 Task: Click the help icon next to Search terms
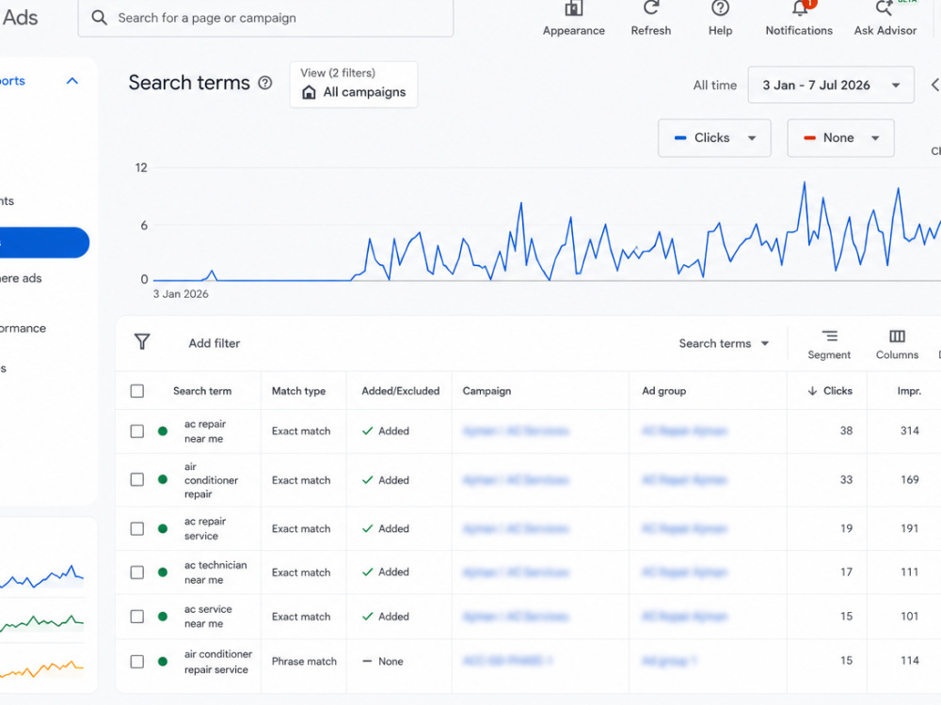click(264, 83)
